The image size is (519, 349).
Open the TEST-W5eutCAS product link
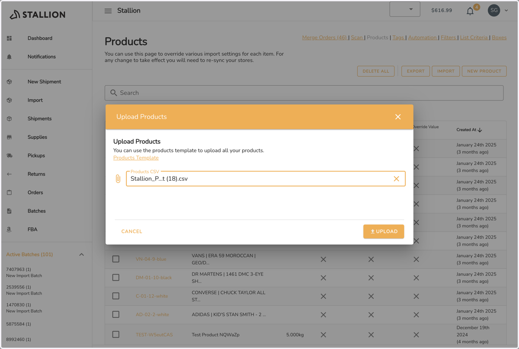click(154, 335)
